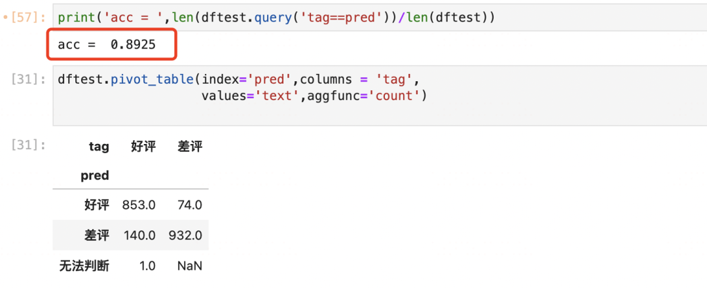The width and height of the screenshot is (707, 288).
Task: Click the NaN table cell
Action: 190,266
